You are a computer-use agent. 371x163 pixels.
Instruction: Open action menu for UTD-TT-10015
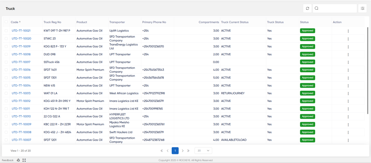348,78
